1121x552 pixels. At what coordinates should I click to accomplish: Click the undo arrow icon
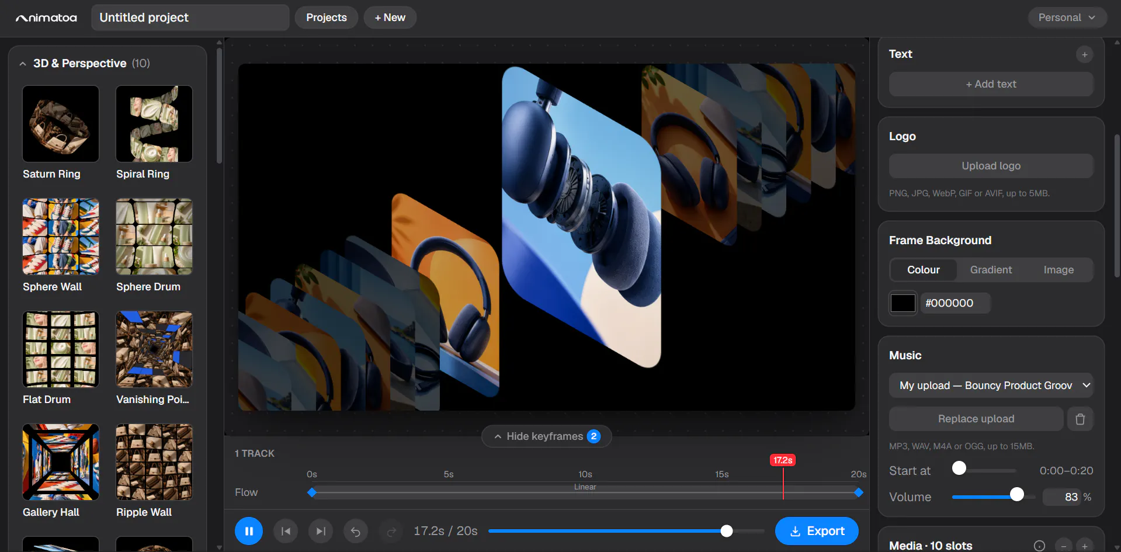(x=356, y=531)
